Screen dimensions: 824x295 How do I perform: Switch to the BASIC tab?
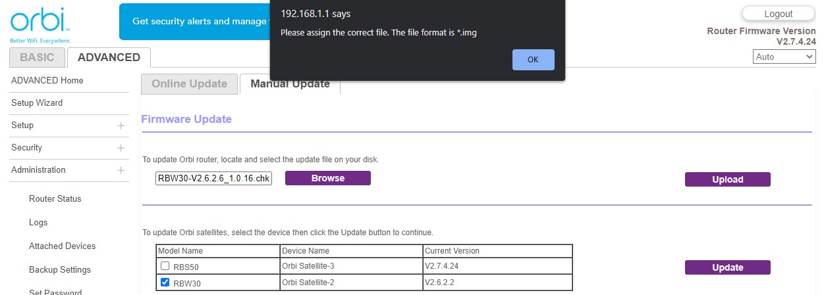coord(37,57)
